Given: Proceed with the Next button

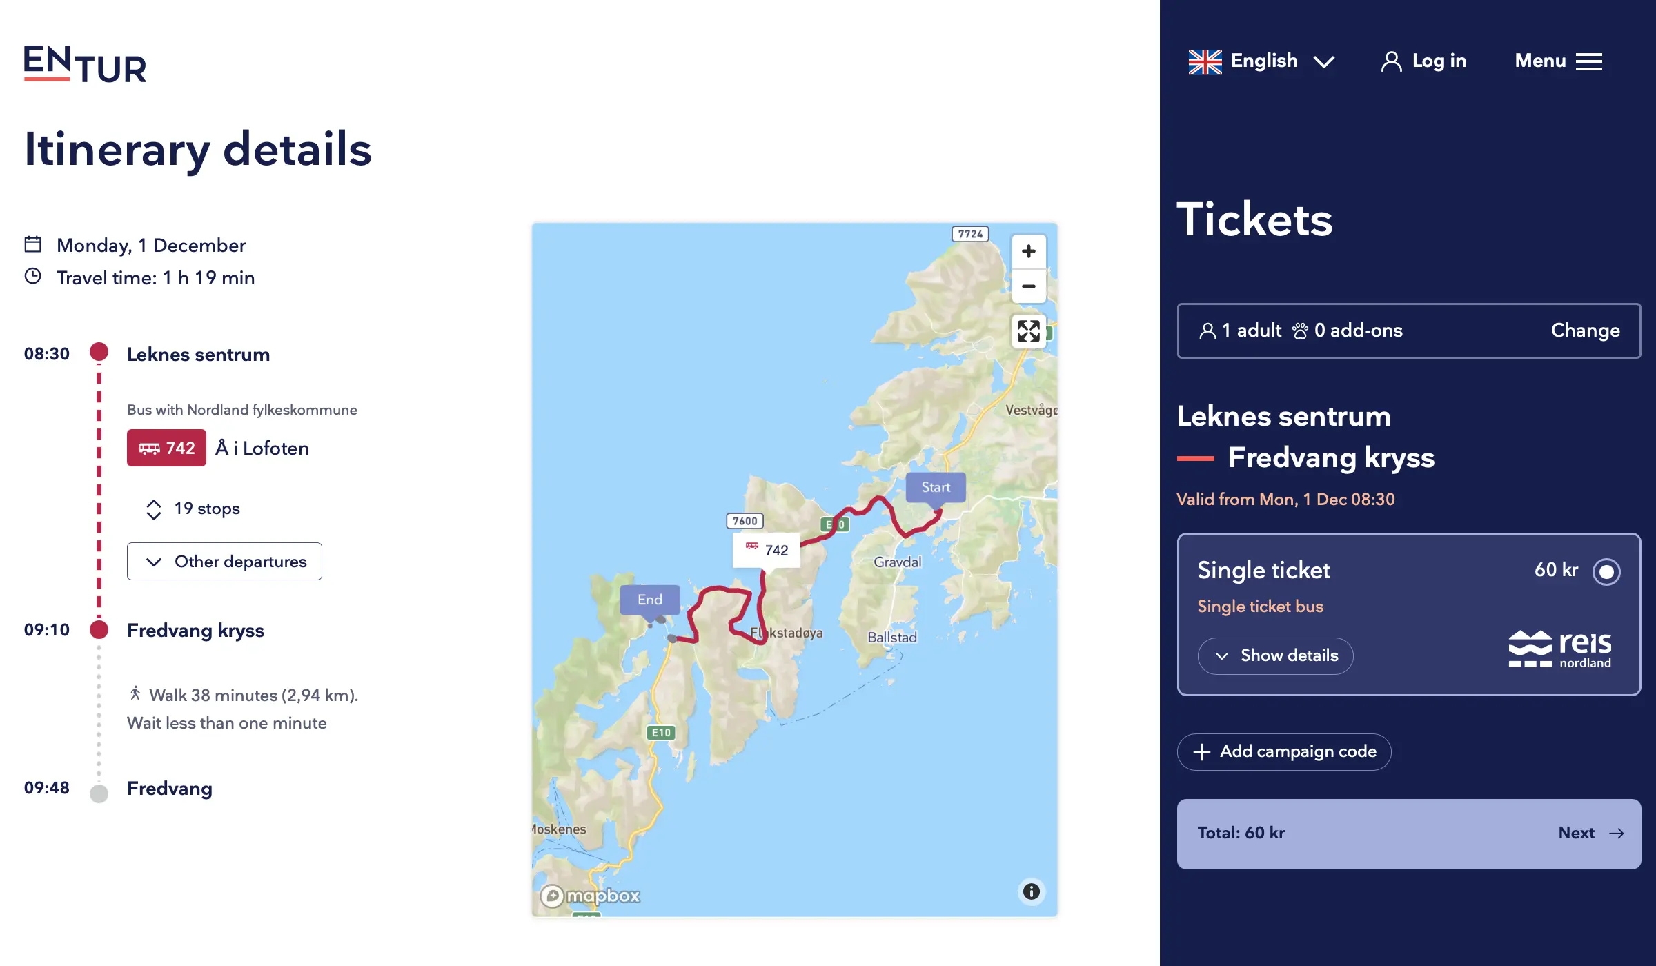Looking at the screenshot, I should tap(1590, 834).
